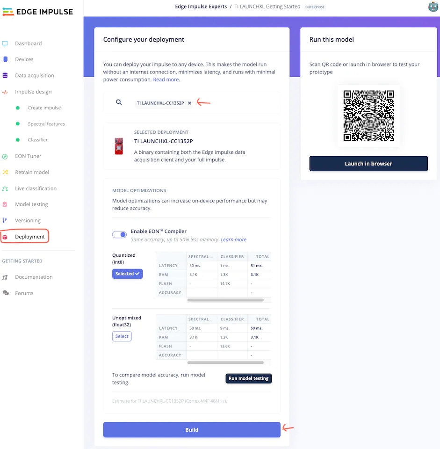Click Edge Impulse Experts breadcrumb
440x449 pixels.
point(201,7)
